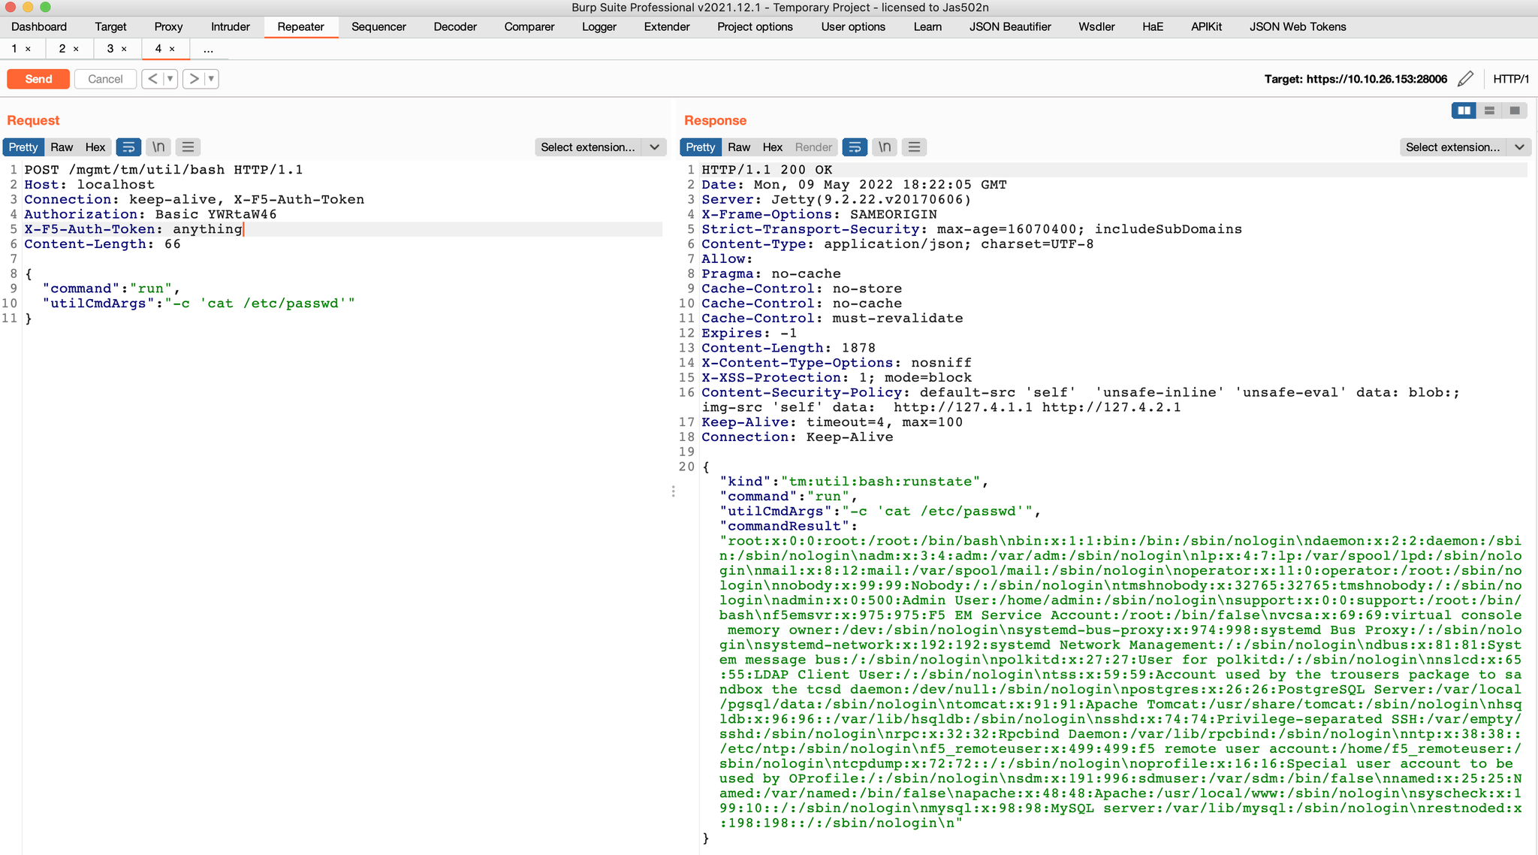Open the Request editor hamburger menu

188,147
